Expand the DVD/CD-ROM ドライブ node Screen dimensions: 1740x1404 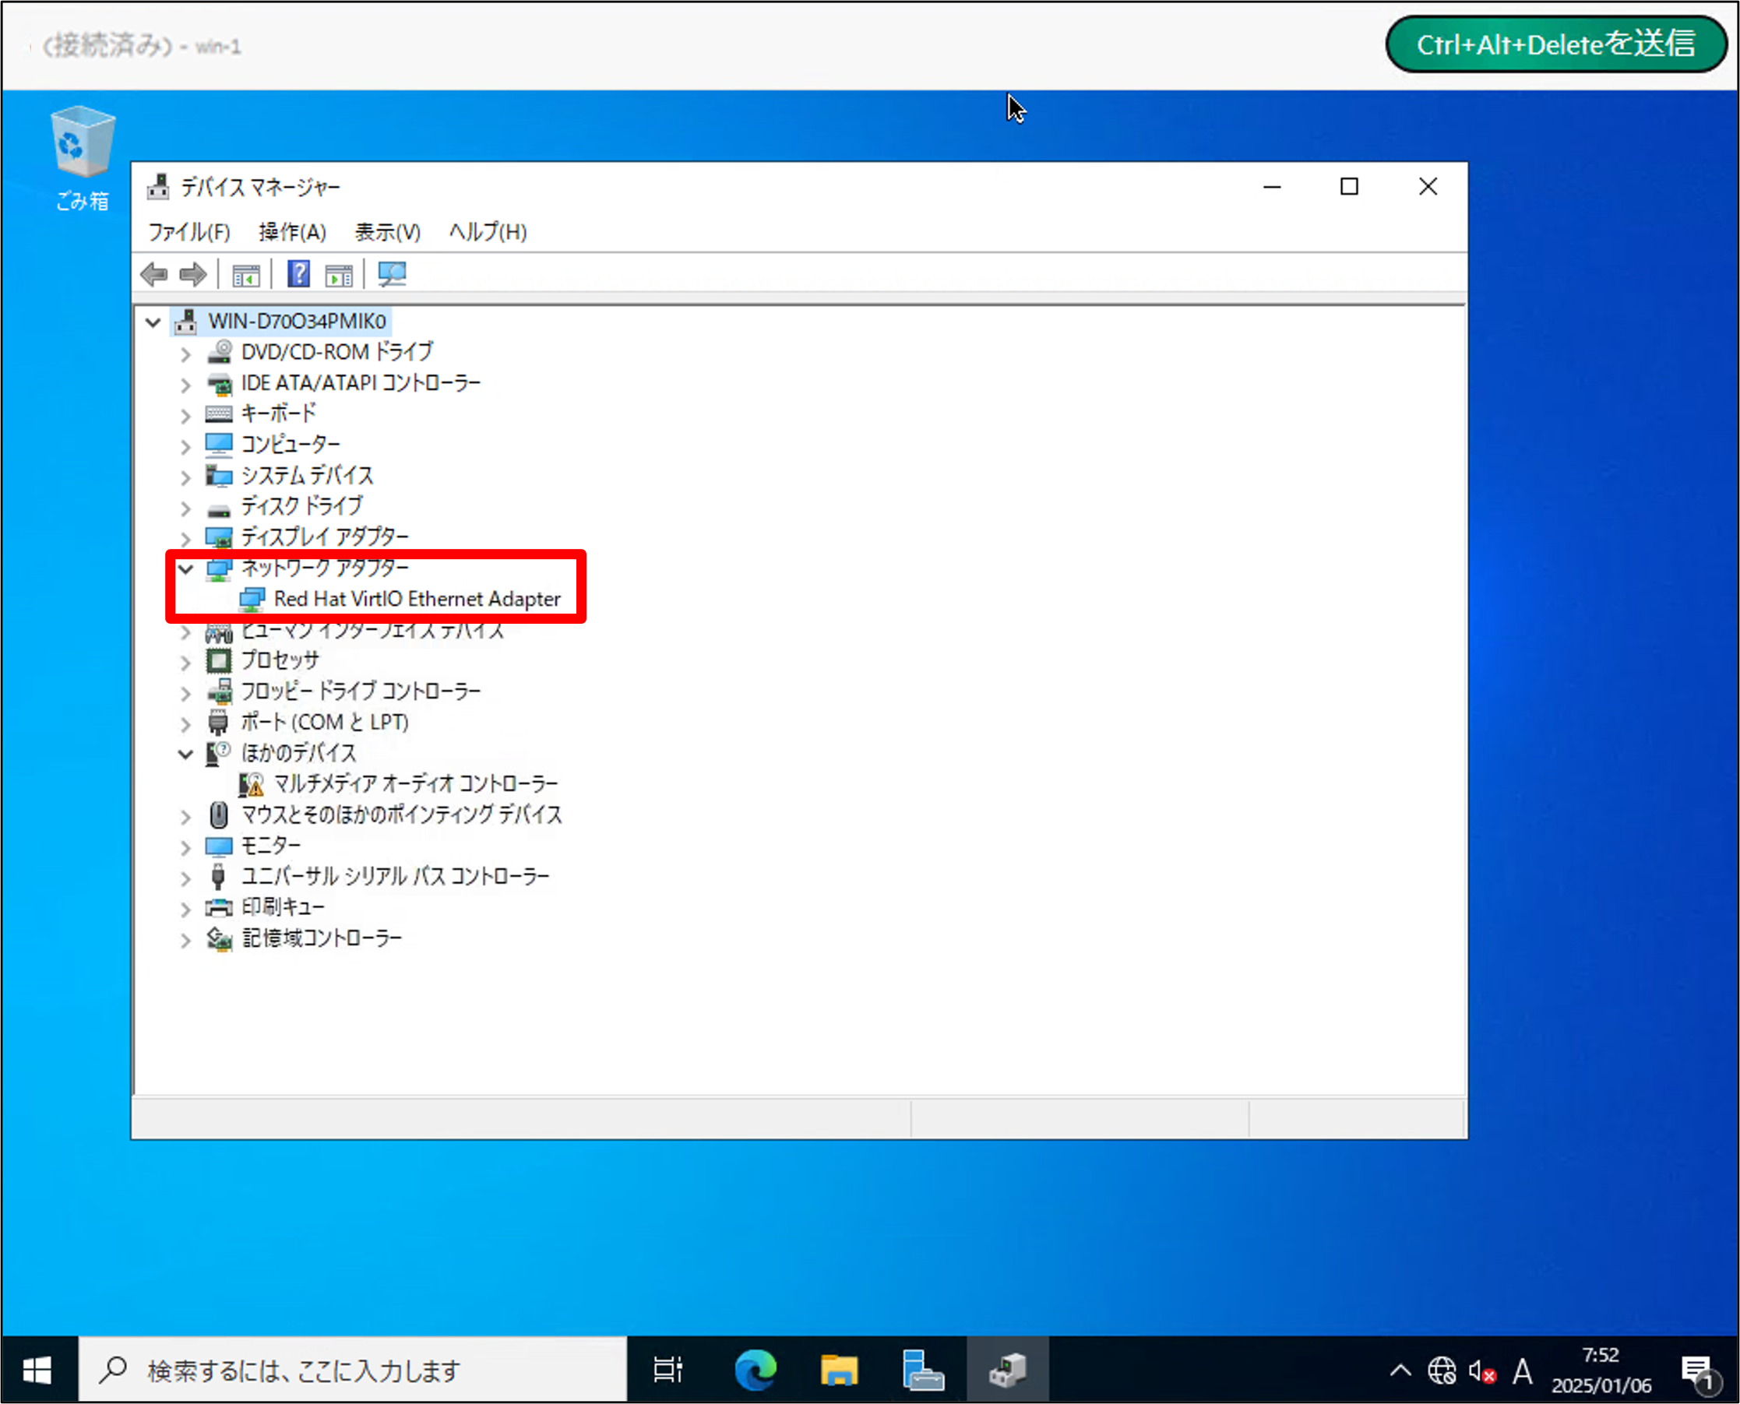pos(185,354)
